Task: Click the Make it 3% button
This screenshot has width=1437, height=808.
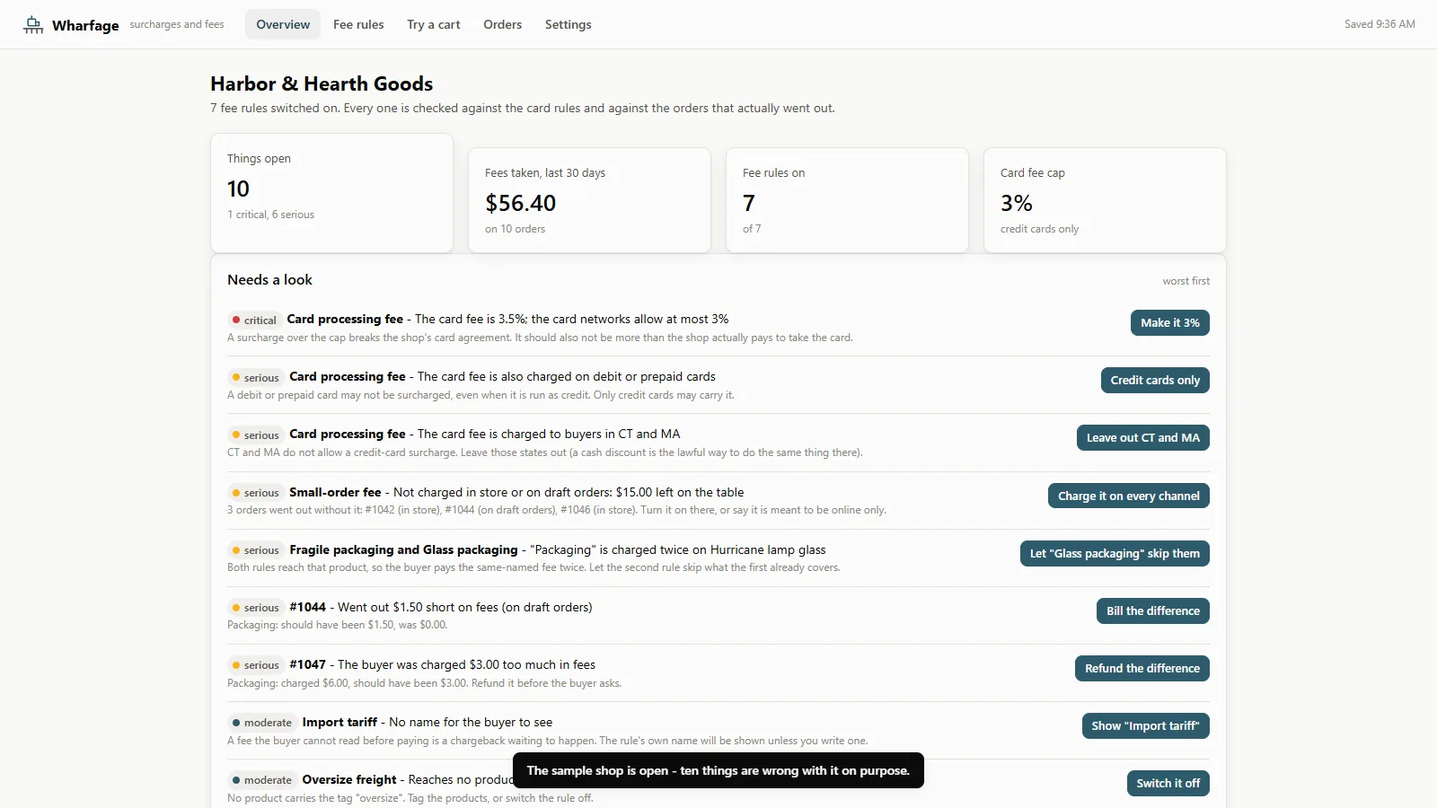Action: click(x=1169, y=323)
